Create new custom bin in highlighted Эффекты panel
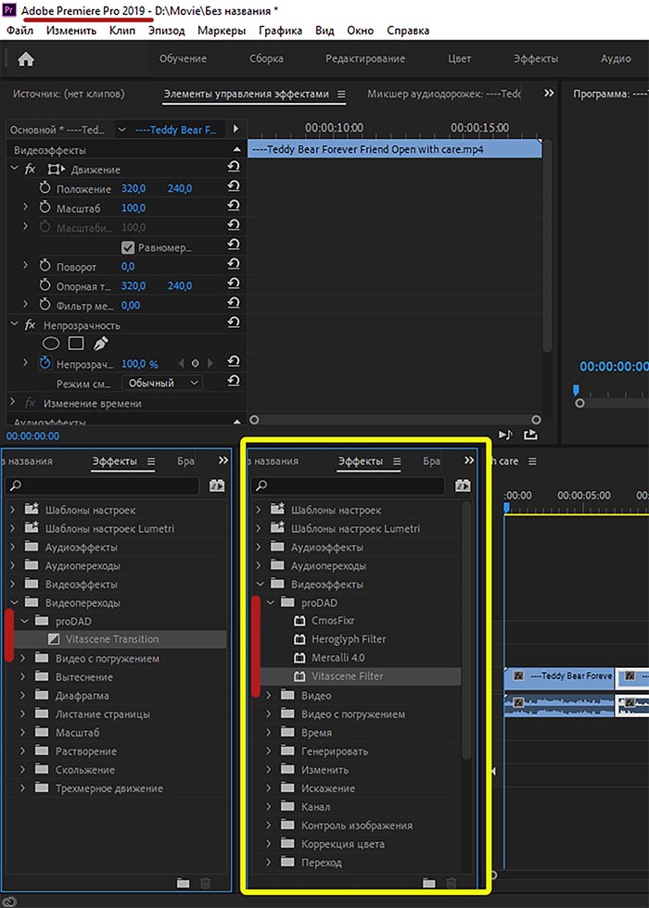 [428, 883]
